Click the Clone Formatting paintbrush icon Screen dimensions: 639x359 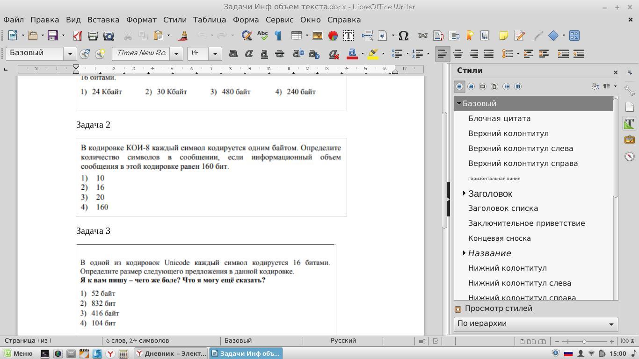coord(183,36)
